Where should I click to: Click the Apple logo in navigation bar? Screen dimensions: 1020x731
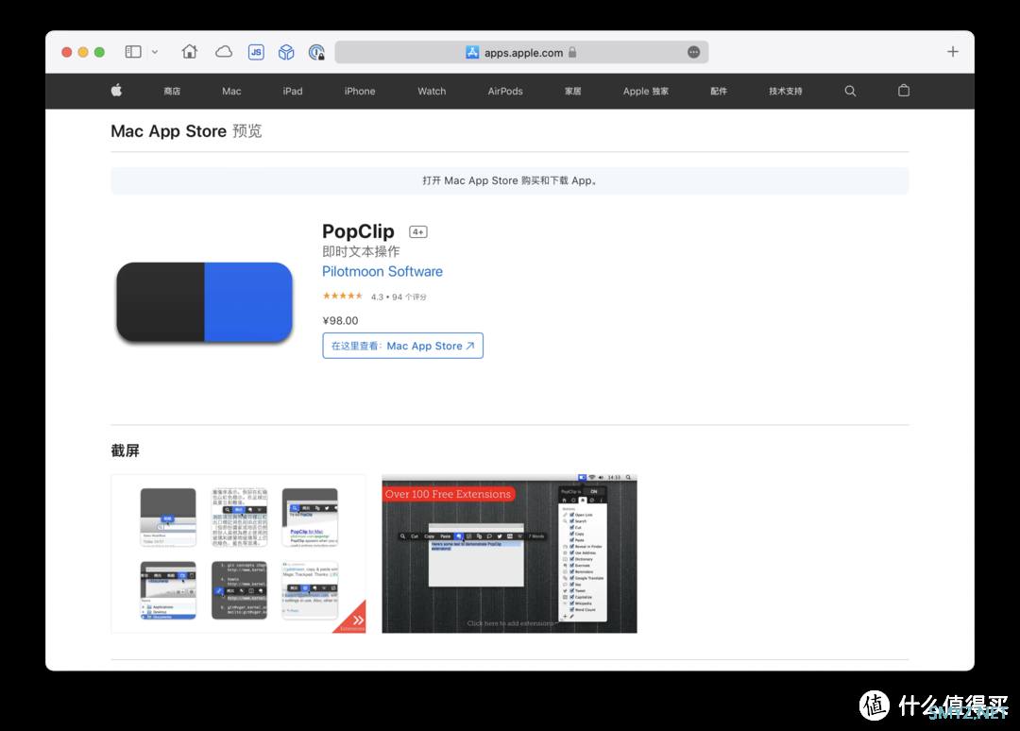pyautogui.click(x=117, y=91)
